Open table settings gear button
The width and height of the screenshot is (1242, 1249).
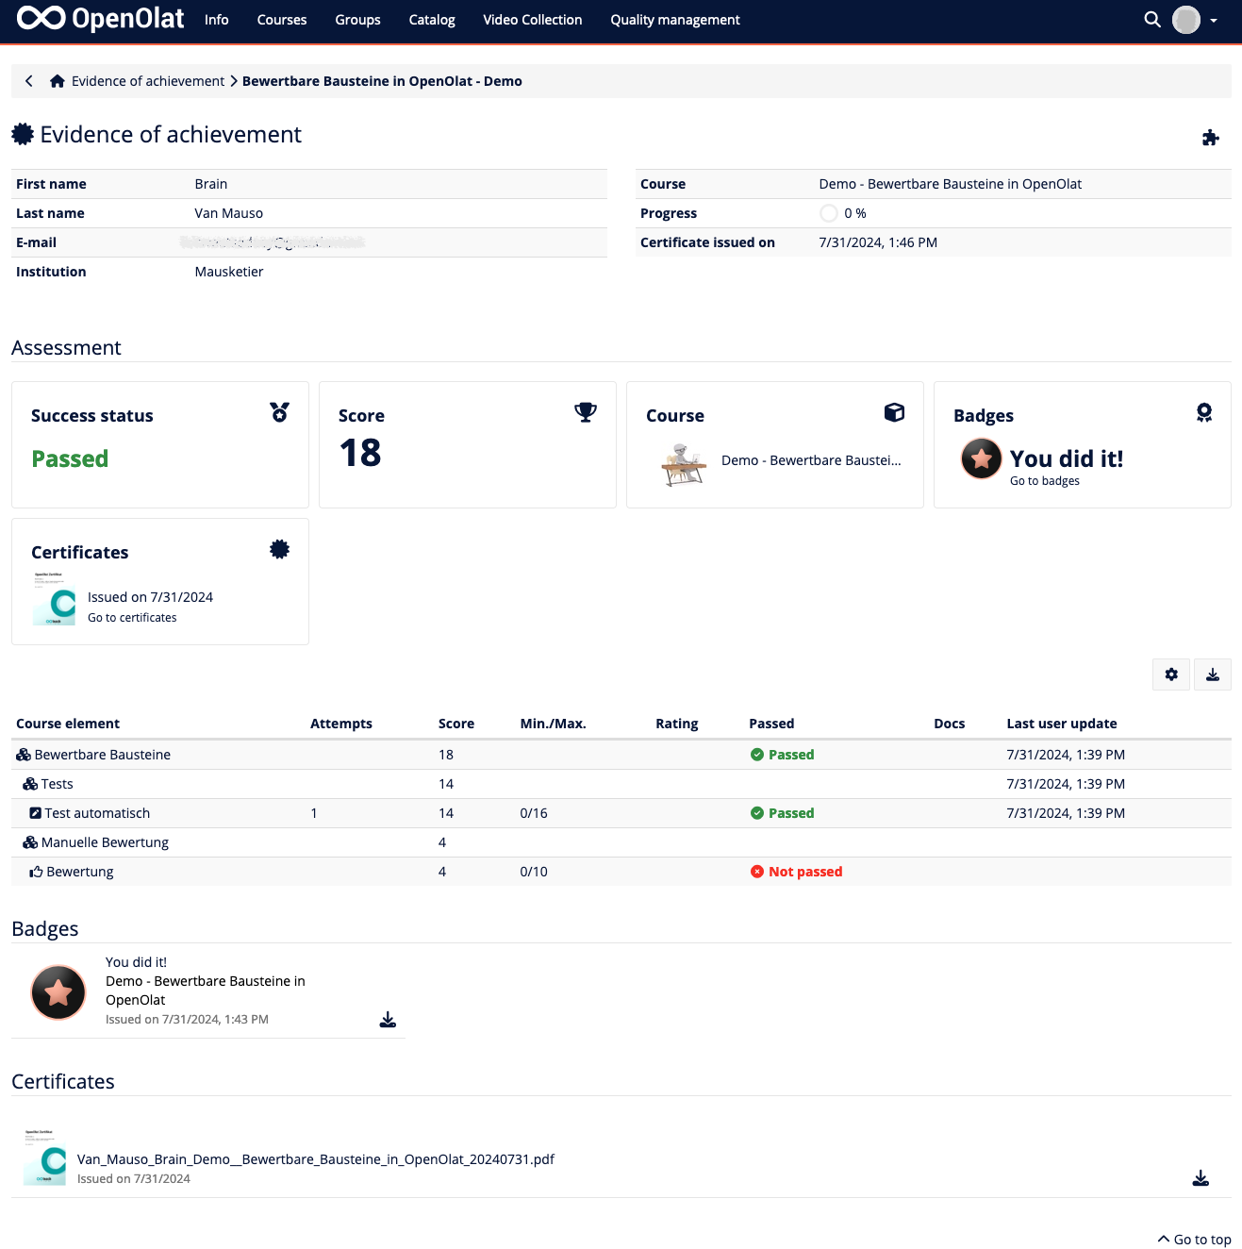pos(1171,674)
